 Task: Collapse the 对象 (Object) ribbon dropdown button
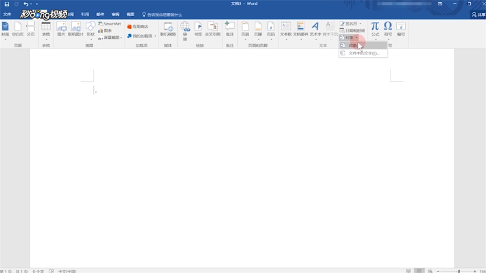tap(348, 38)
